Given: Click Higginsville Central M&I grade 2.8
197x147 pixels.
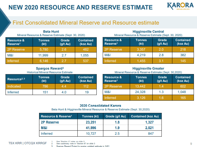Looking at the screenshot, I should tap(161, 55).
